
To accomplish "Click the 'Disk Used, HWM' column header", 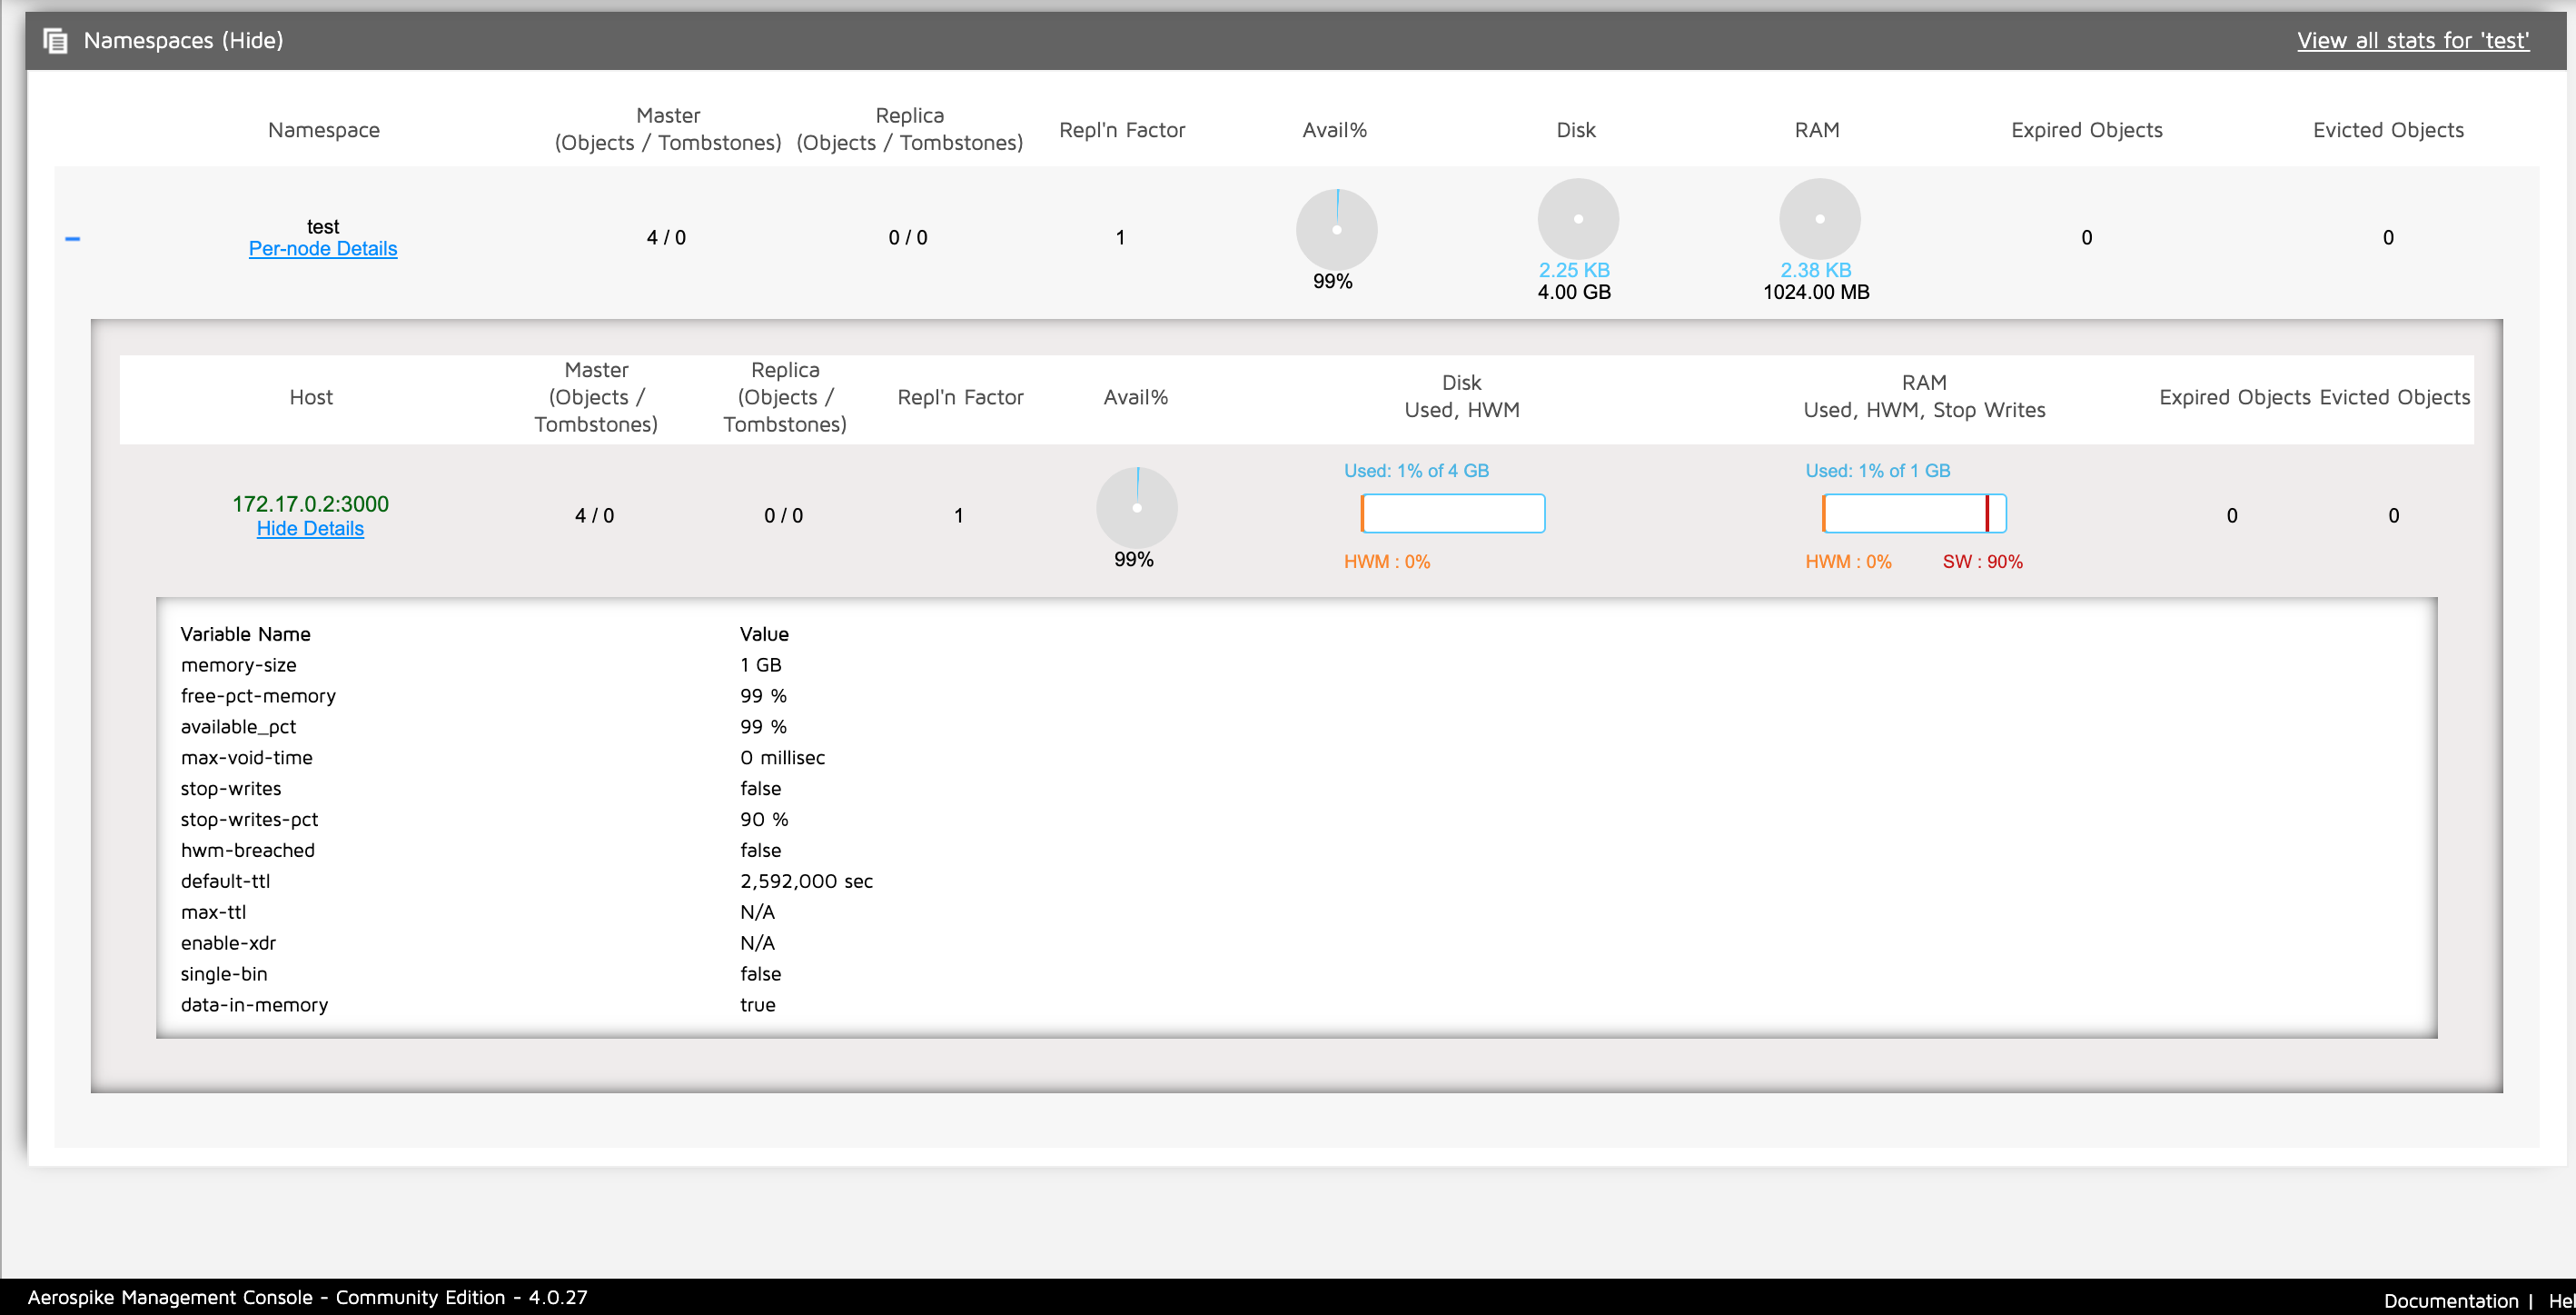I will (1461, 396).
